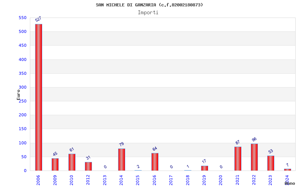Click the 2010 x-axis year label

pyautogui.click(x=71, y=180)
